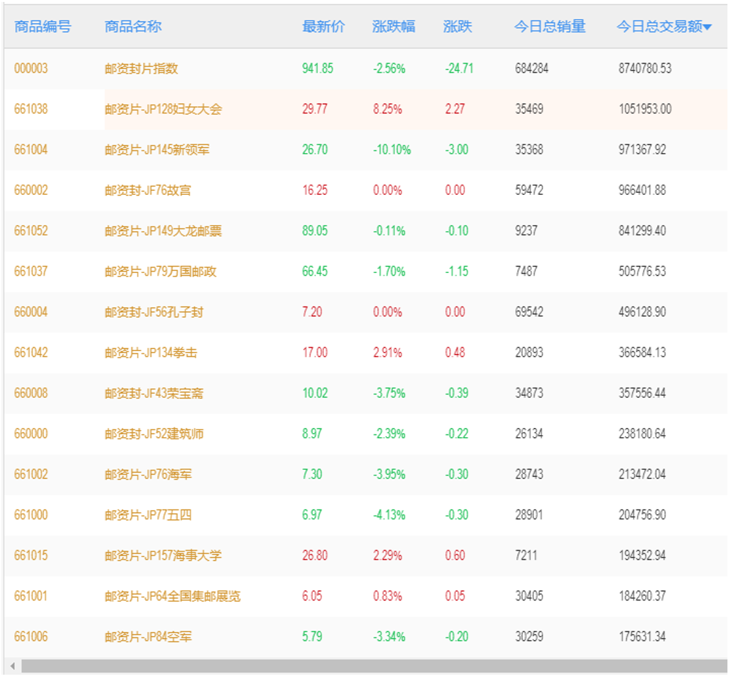Open 邮资片-JP145新领军 link
Screen dimensions: 734x676
pos(157,150)
